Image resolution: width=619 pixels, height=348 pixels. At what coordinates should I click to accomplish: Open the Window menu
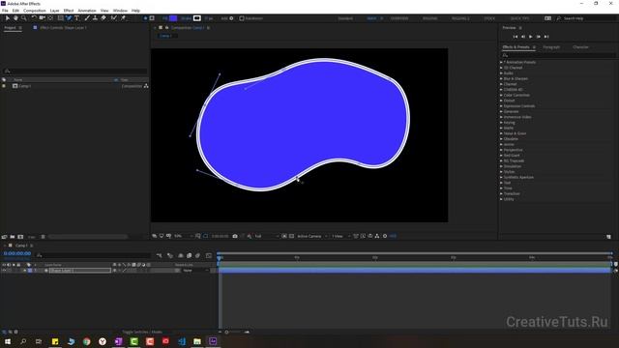[120, 11]
